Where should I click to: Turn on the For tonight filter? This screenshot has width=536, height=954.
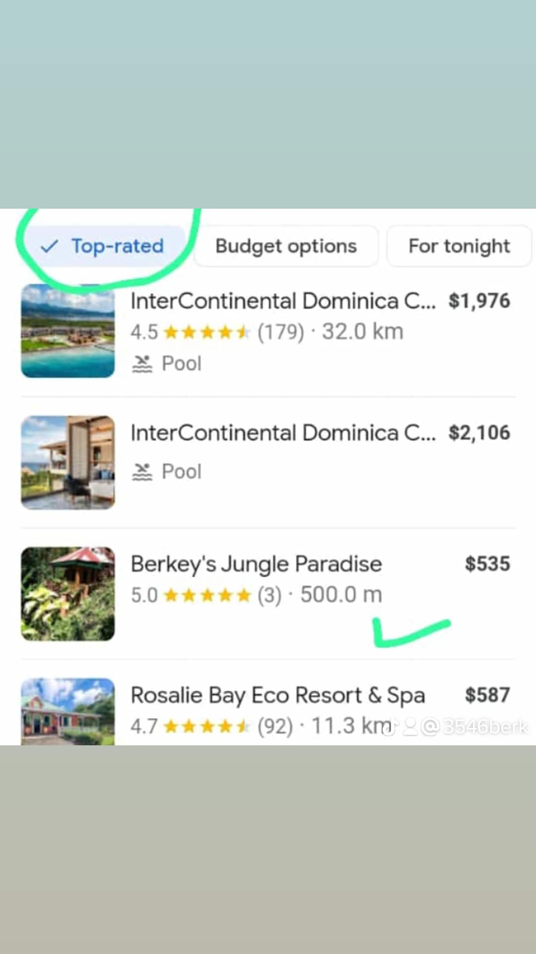(459, 246)
